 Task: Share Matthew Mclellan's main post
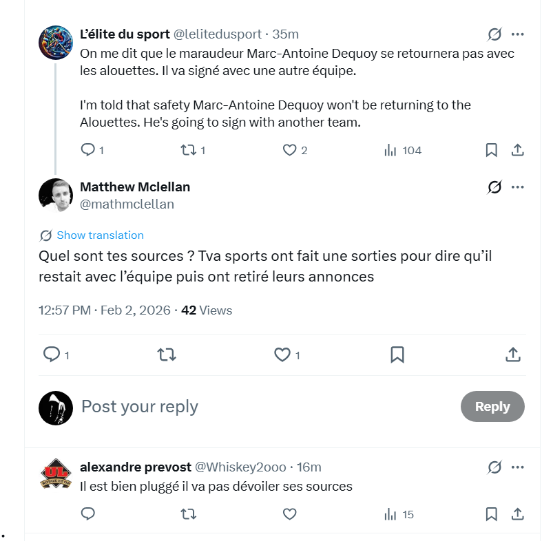(512, 354)
